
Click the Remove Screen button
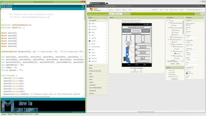(x=126, y=14)
